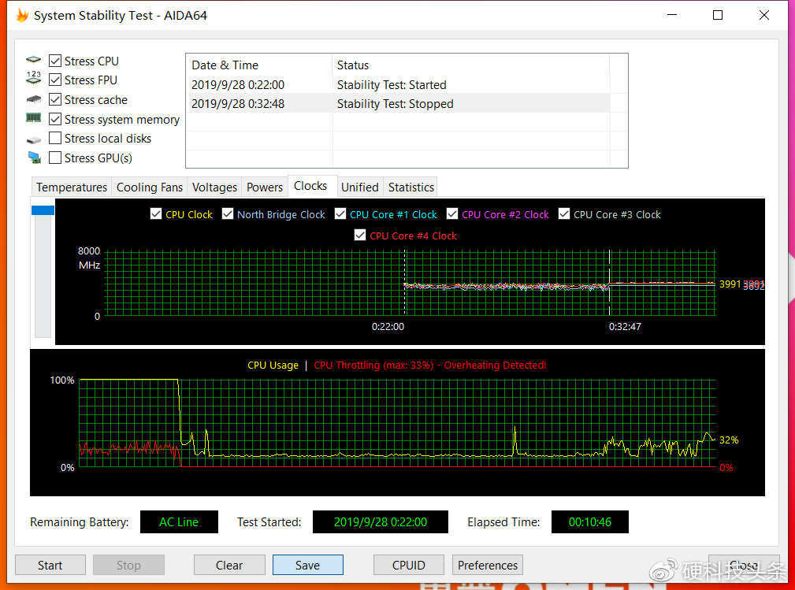Click the GPU monitor icon
The width and height of the screenshot is (795, 590).
tap(33, 158)
